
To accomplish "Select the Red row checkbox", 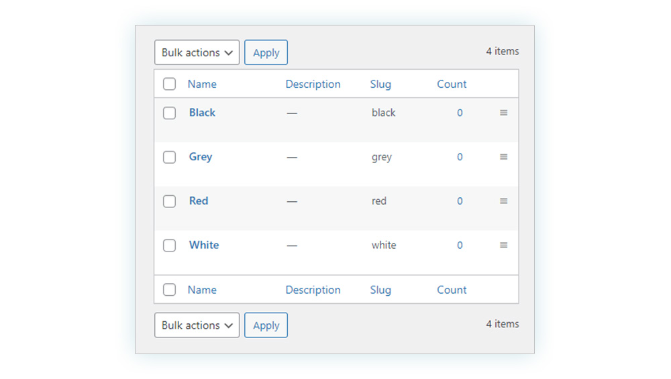I will [170, 201].
